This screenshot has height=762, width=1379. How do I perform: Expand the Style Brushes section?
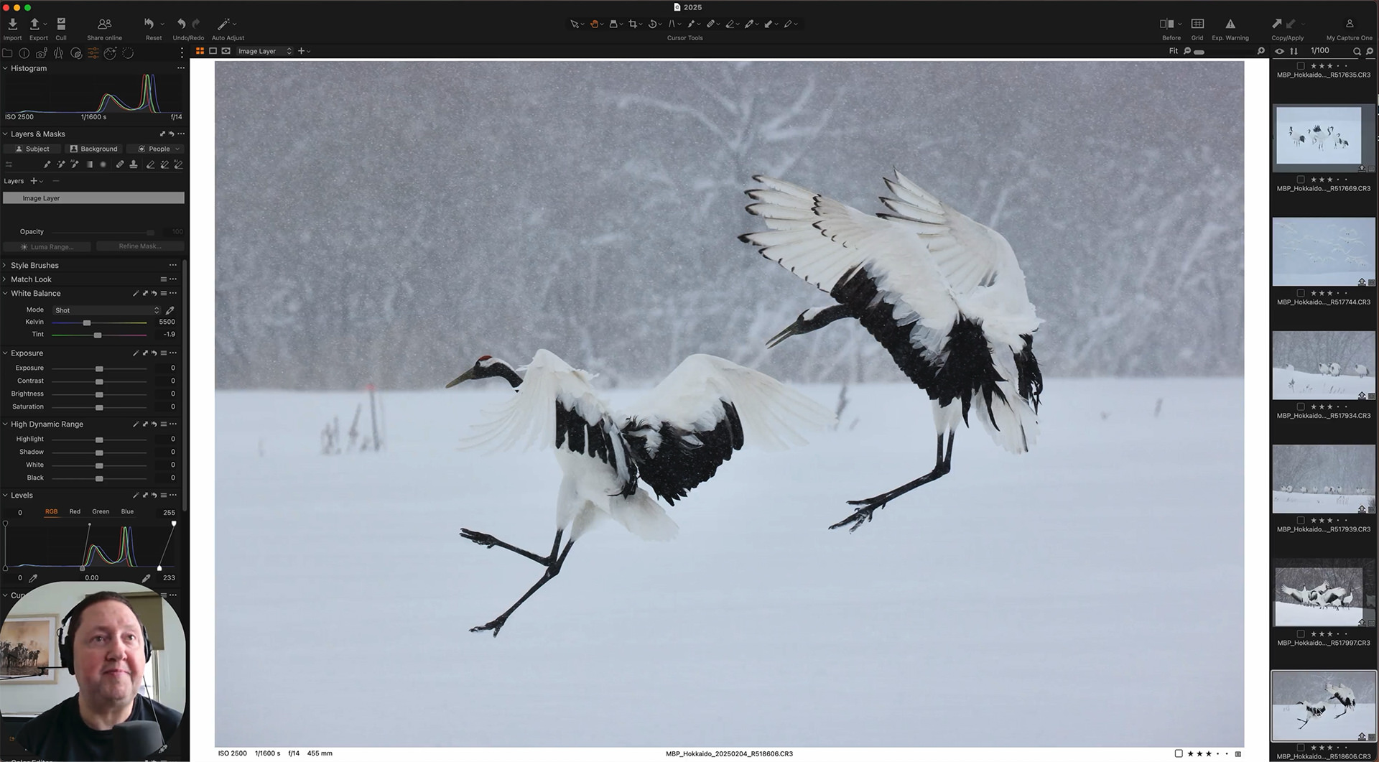coord(5,265)
